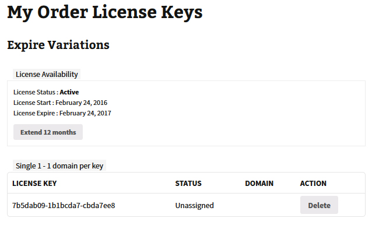Viewport: 372px width, 225px height.
Task: Click the License Start date February 24, 2016
Action: click(x=82, y=103)
